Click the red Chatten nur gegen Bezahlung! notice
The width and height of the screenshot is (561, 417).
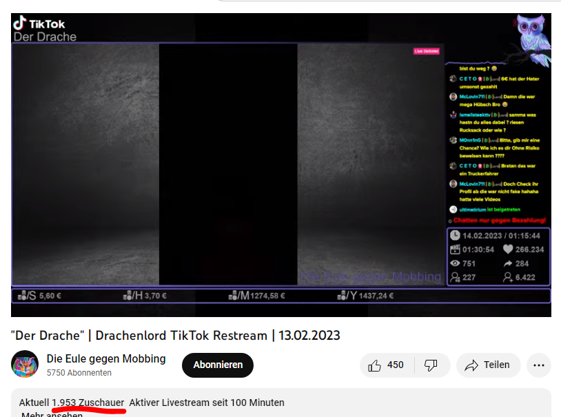(x=500, y=220)
